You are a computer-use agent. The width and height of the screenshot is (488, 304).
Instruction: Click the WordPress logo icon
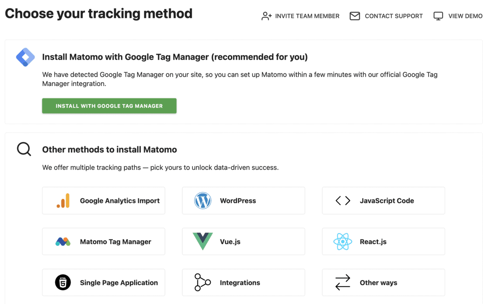[202, 200]
